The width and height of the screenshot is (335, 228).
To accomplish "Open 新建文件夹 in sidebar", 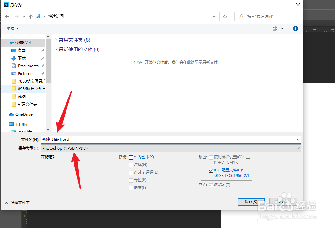I will pyautogui.click(x=27, y=104).
